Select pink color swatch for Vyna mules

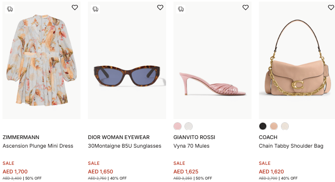(x=178, y=126)
